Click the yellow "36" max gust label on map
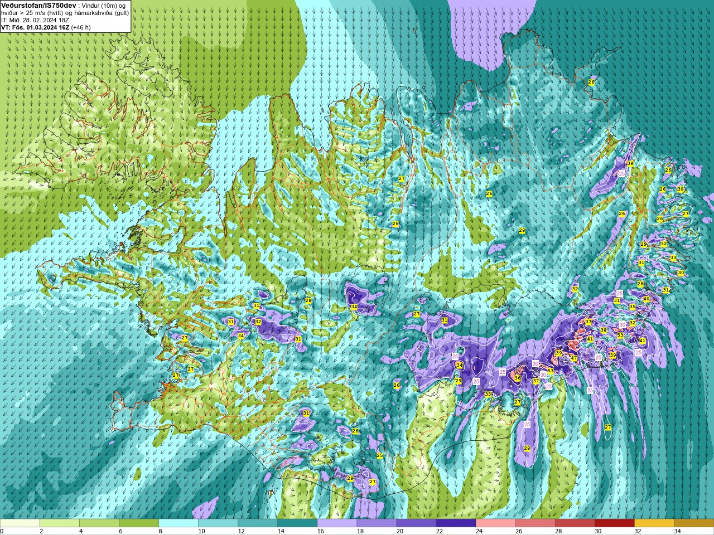This screenshot has height=535, width=714. 518,378
